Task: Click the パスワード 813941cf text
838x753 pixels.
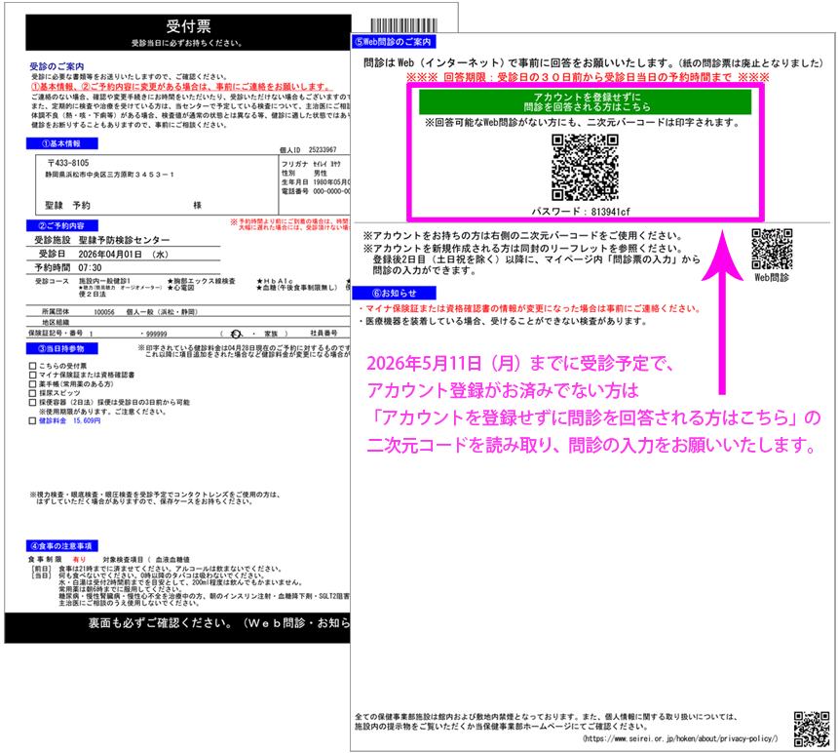Action: 581,212
